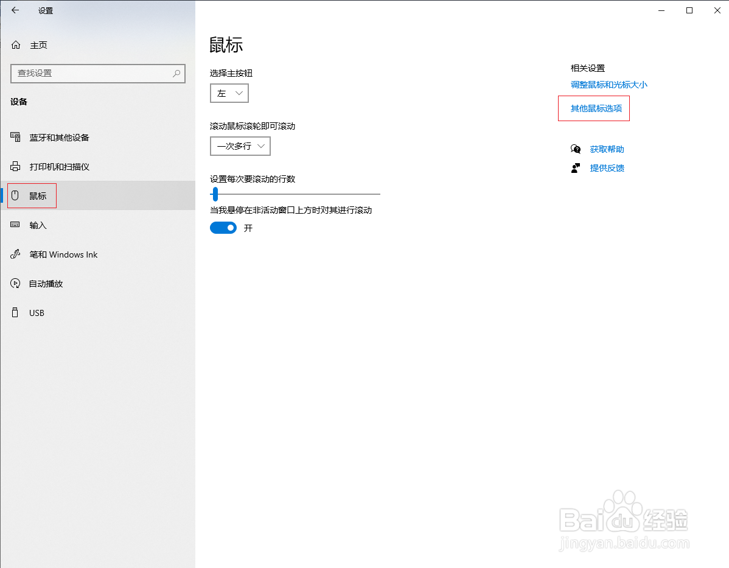Open Bluetooth and other devices settings
The image size is (729, 568).
tap(15, 137)
